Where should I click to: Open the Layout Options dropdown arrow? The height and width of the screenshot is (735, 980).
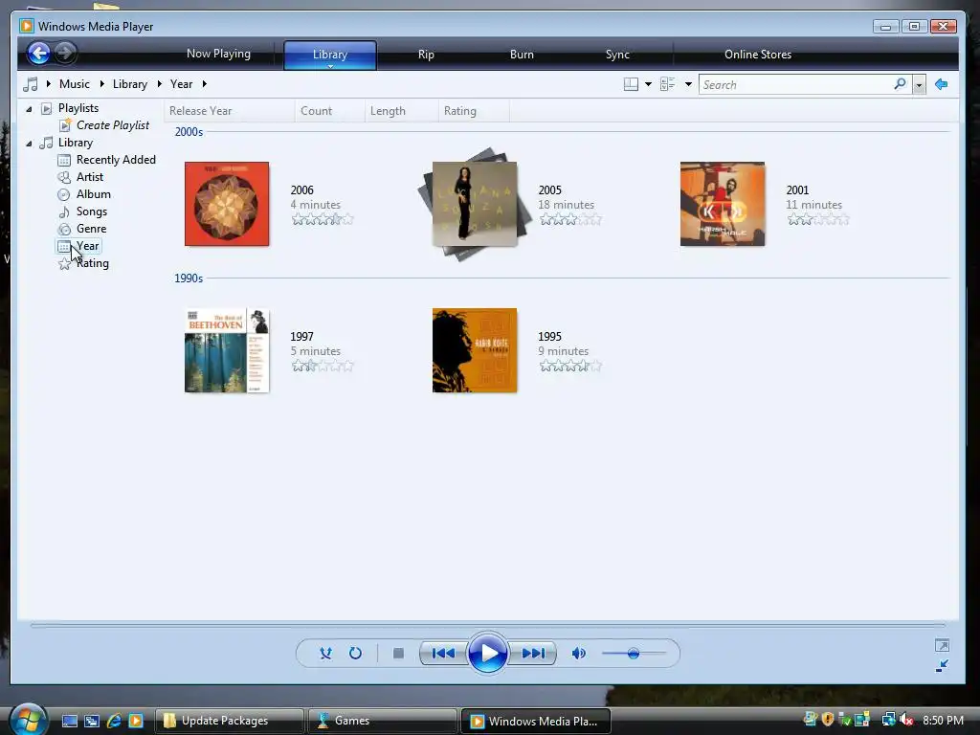648,84
